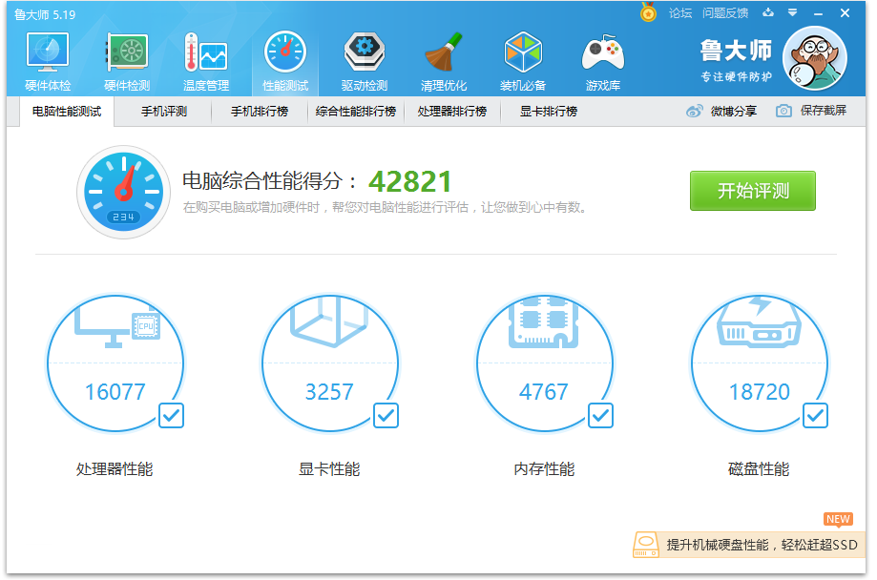Open the 显卡排行榜 ranking tab
The height and width of the screenshot is (580, 877).
pyautogui.click(x=549, y=111)
